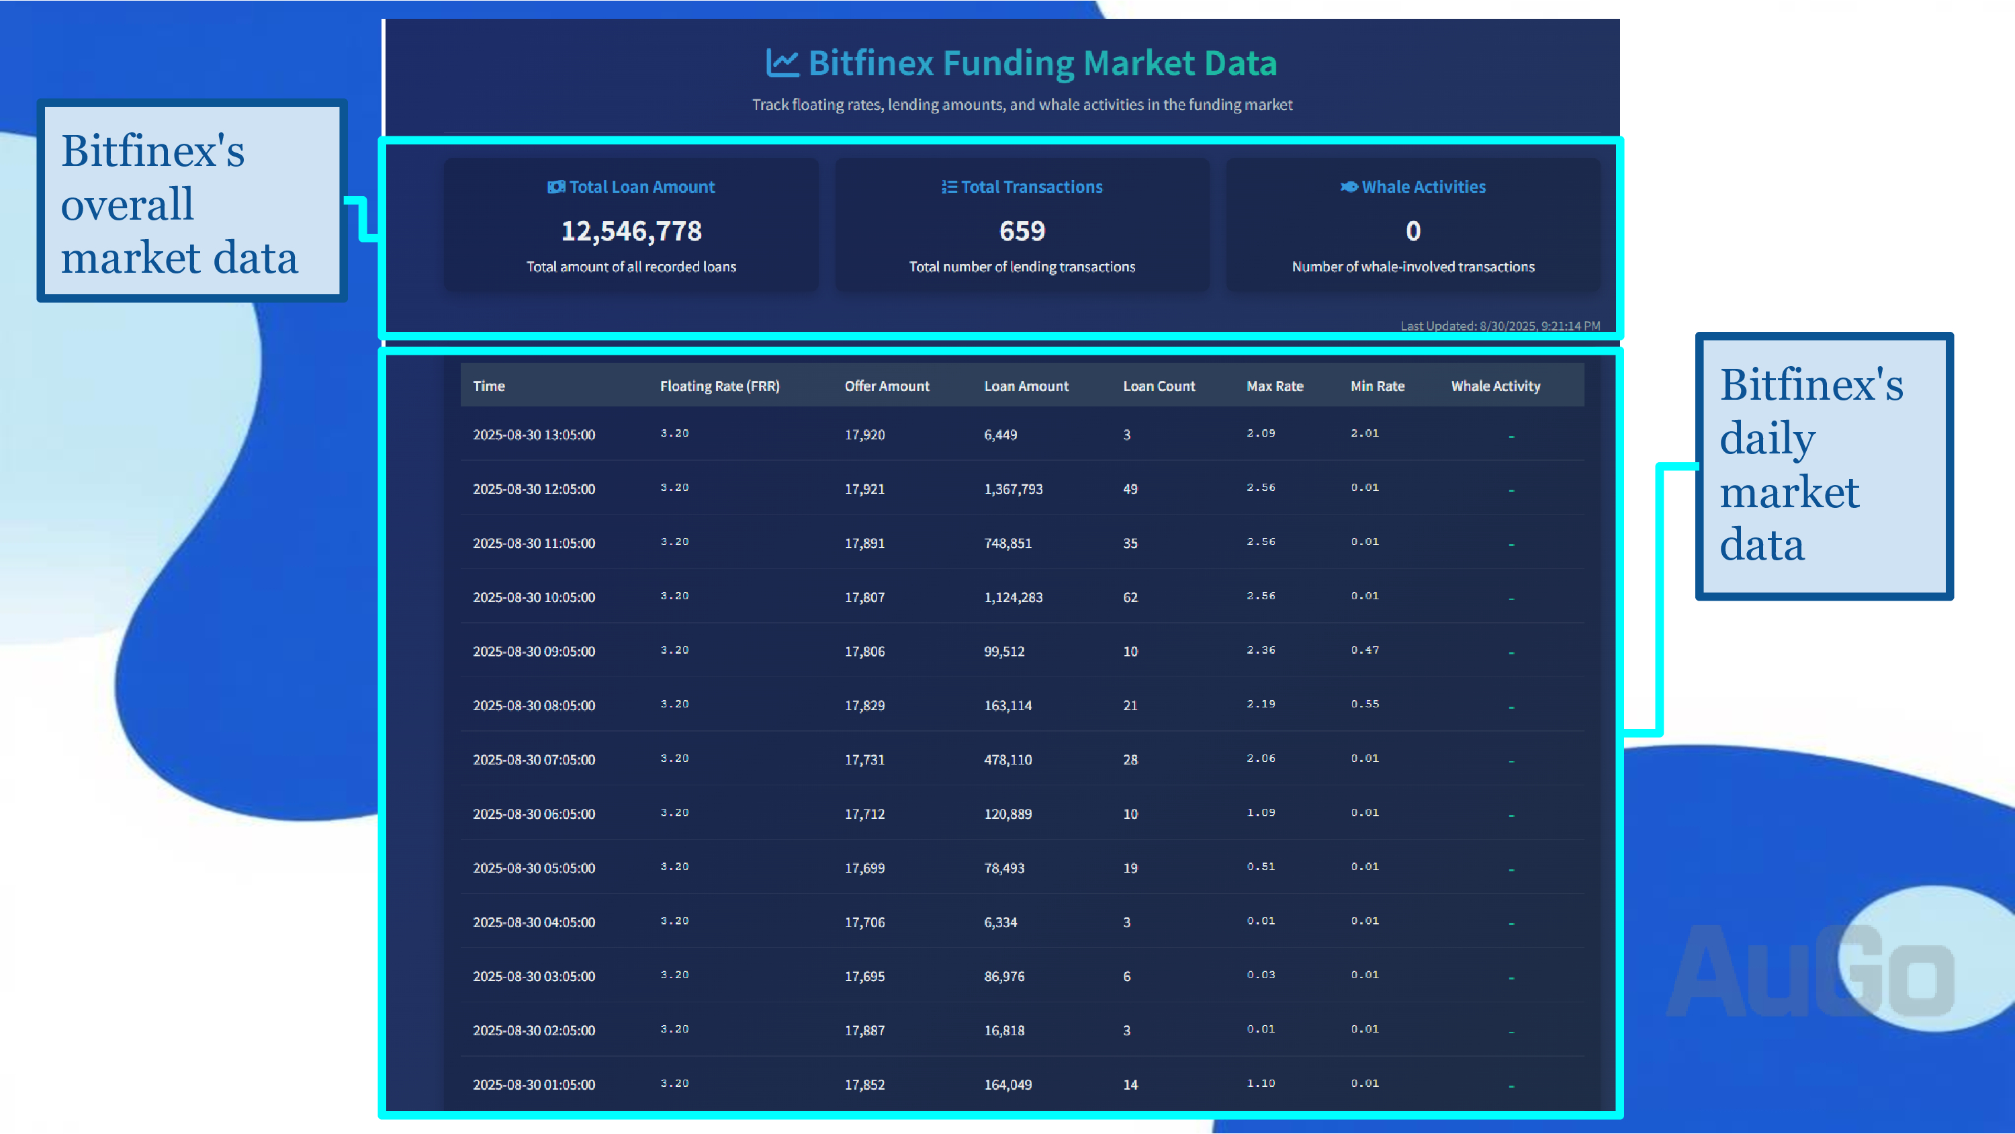The height and width of the screenshot is (1134, 2015).
Task: Click loan count 35 cell
Action: 1130,543
